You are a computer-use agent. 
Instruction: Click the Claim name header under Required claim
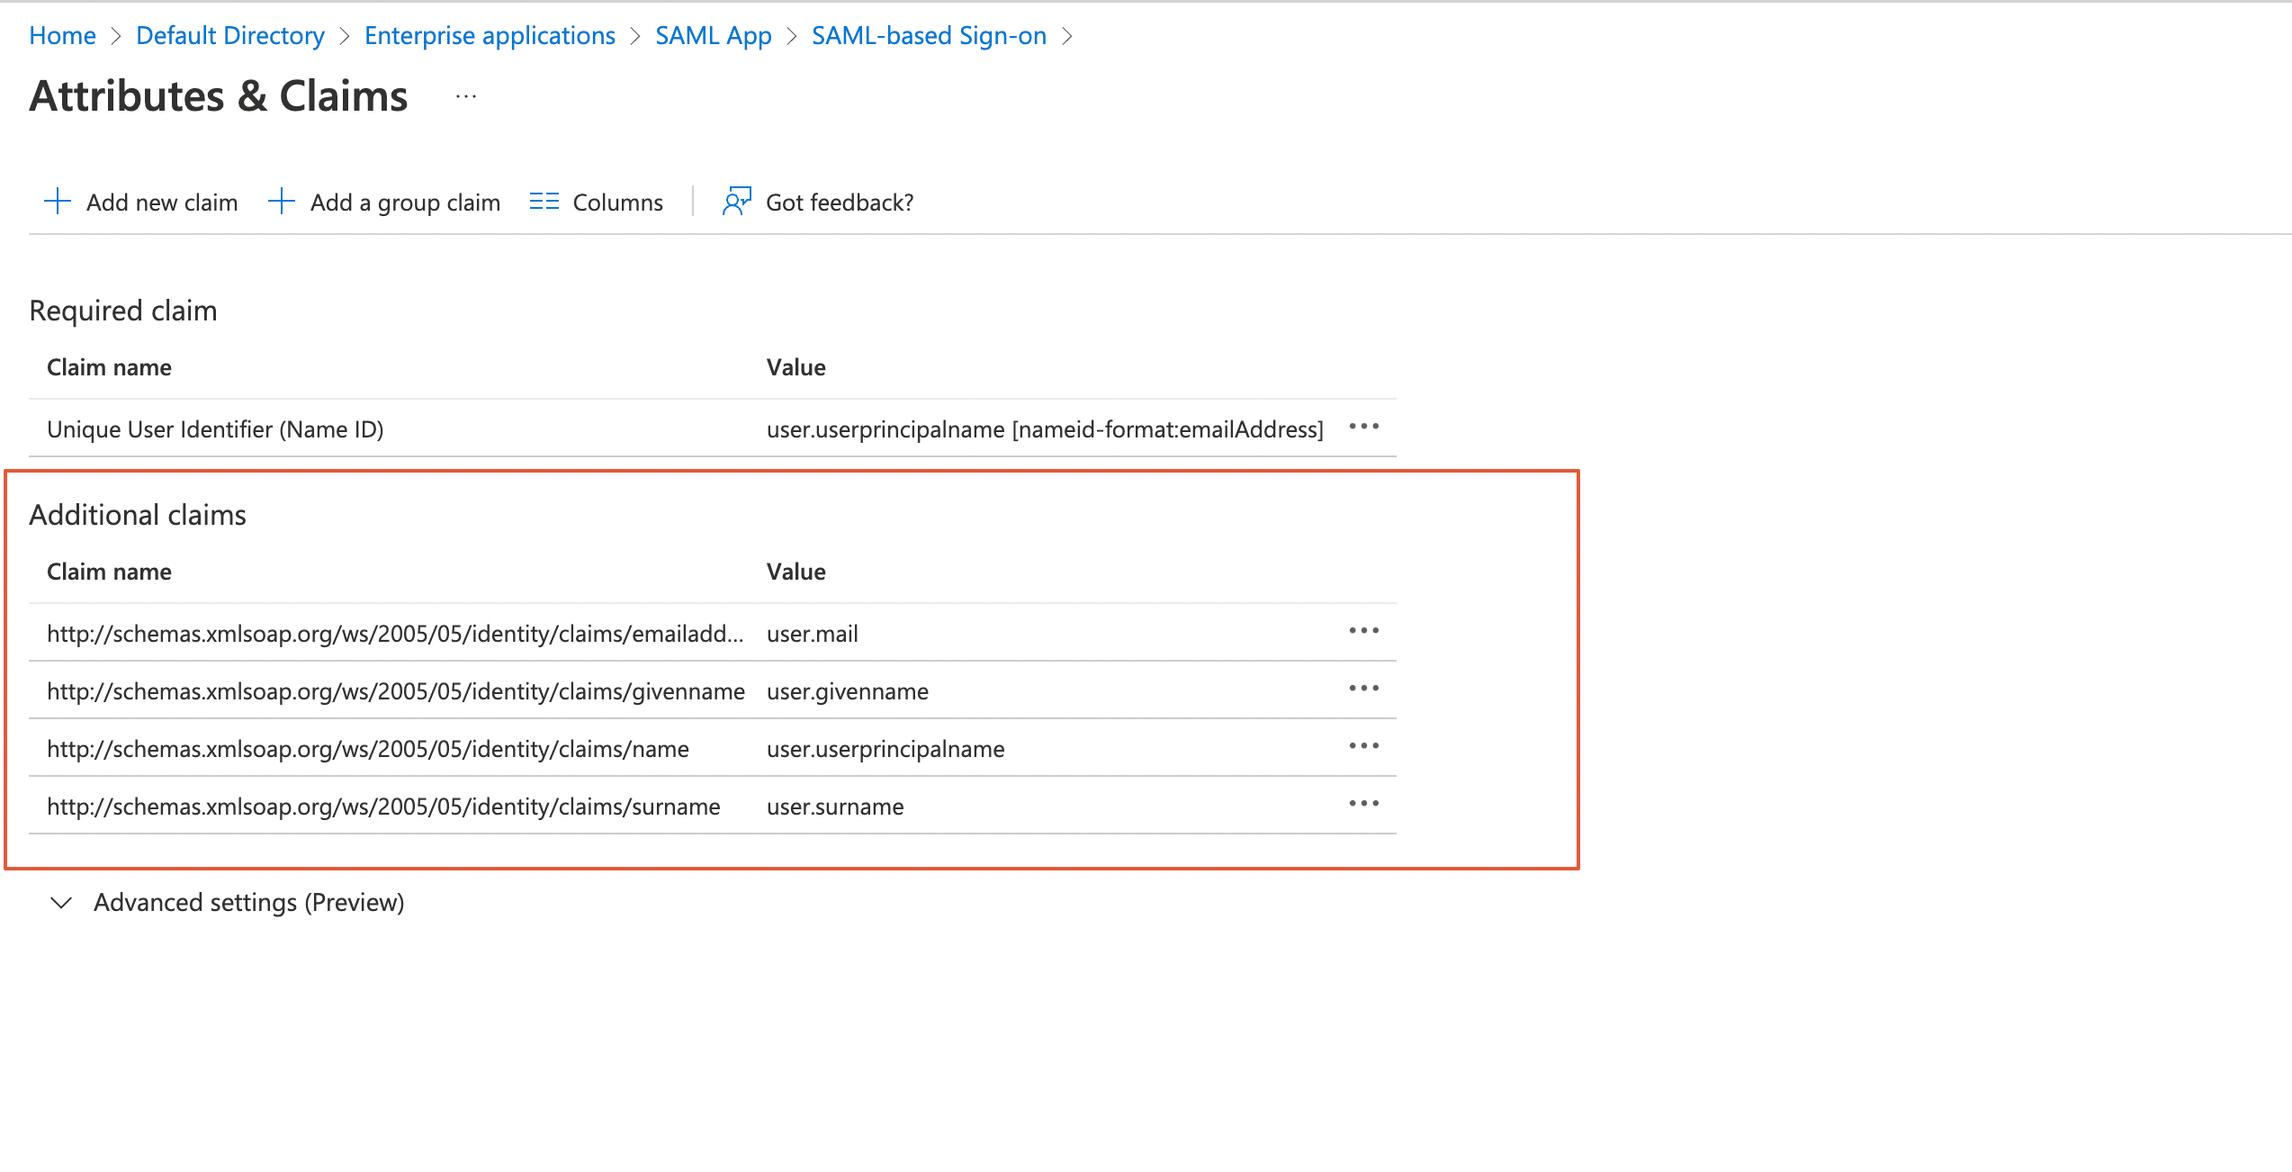pyautogui.click(x=109, y=367)
